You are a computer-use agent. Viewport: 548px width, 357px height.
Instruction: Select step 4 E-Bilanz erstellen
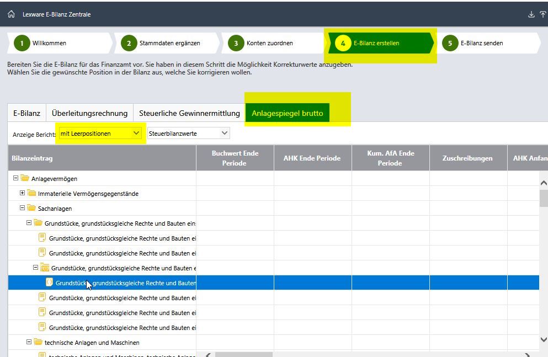381,43
